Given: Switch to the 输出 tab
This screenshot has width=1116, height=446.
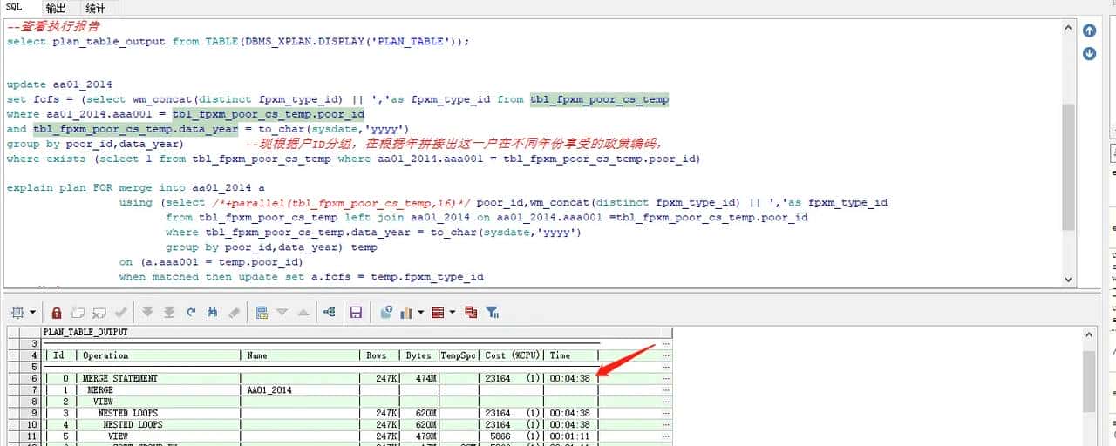Looking at the screenshot, I should [56, 8].
